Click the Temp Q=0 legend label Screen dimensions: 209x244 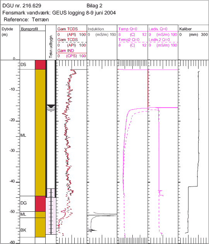(128, 29)
